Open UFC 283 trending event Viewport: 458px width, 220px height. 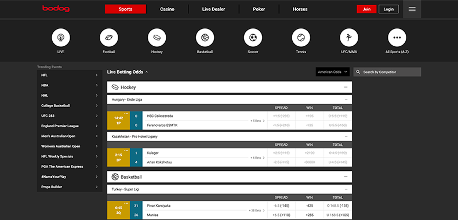(x=70, y=116)
